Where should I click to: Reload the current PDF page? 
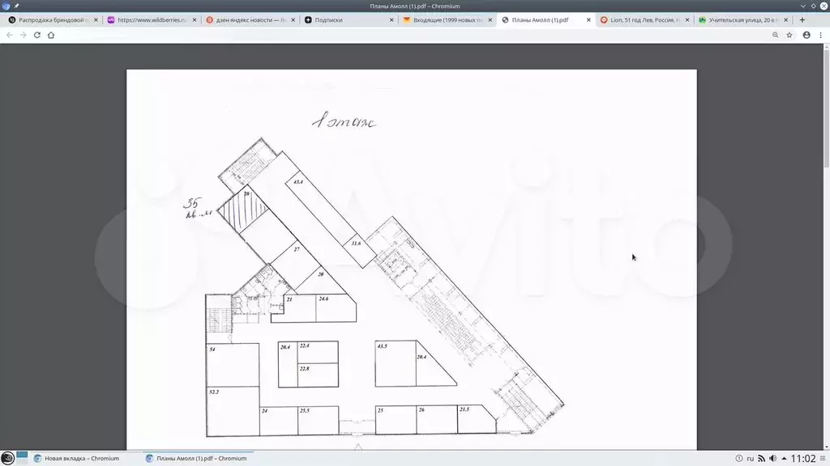[x=37, y=36]
